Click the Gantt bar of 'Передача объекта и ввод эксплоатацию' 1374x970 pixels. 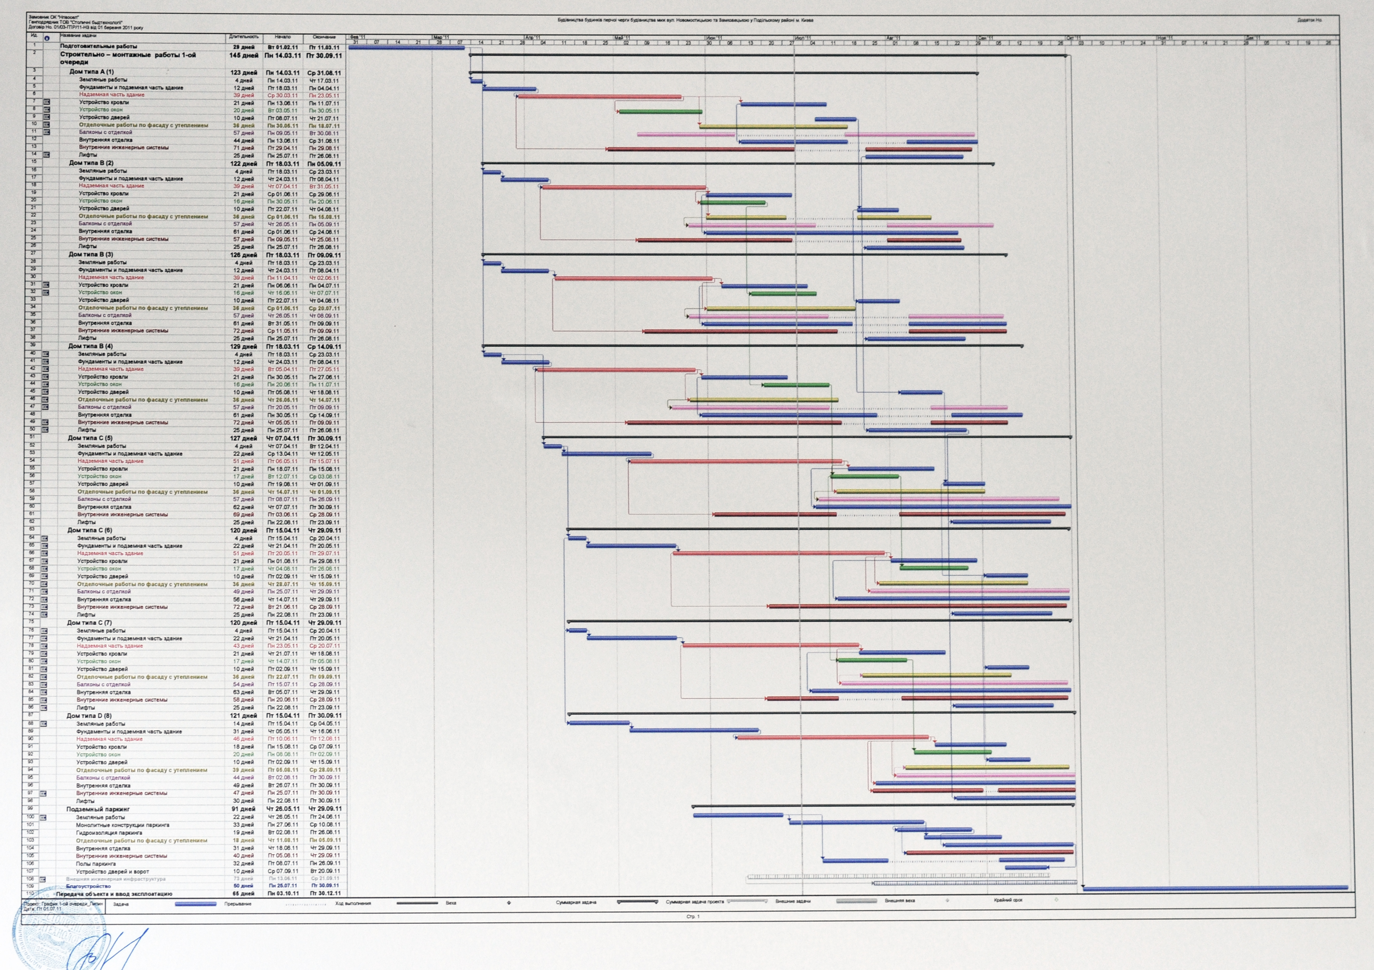click(1216, 888)
